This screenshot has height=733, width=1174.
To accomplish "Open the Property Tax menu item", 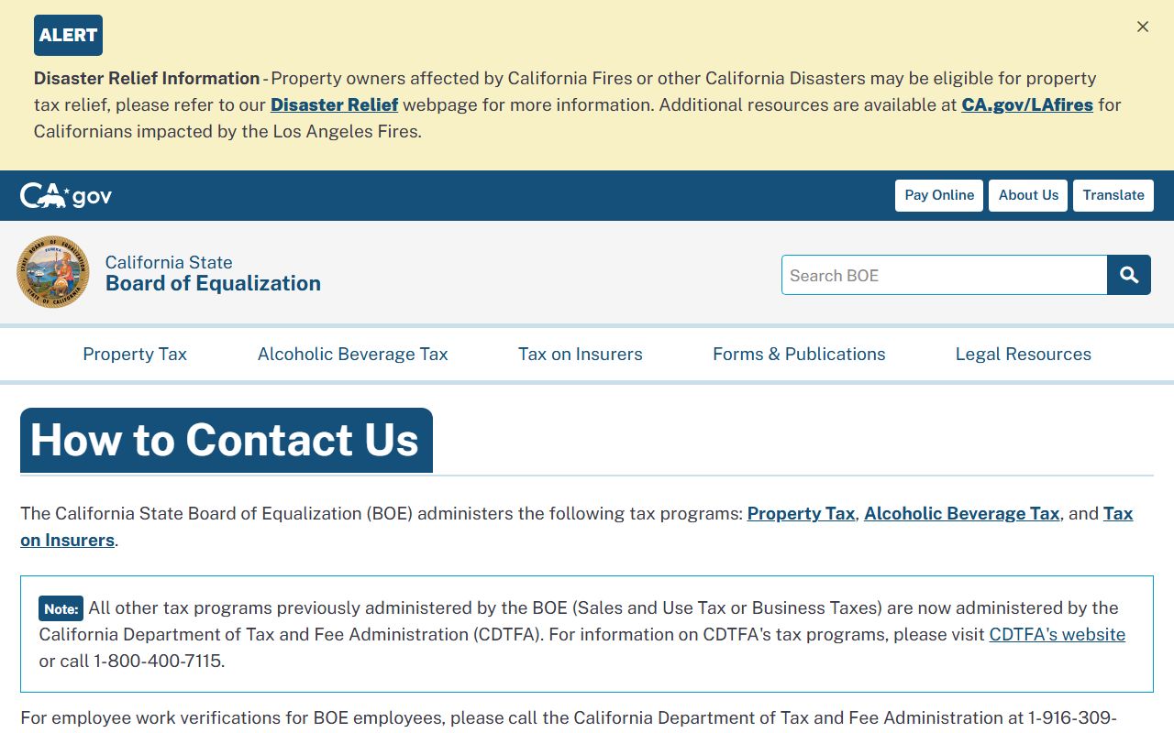I will 135,355.
